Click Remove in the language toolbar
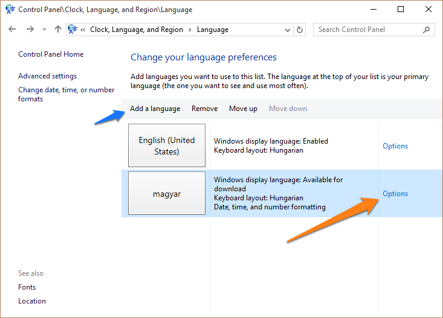Screen dimensions: 443x318 (x=204, y=109)
